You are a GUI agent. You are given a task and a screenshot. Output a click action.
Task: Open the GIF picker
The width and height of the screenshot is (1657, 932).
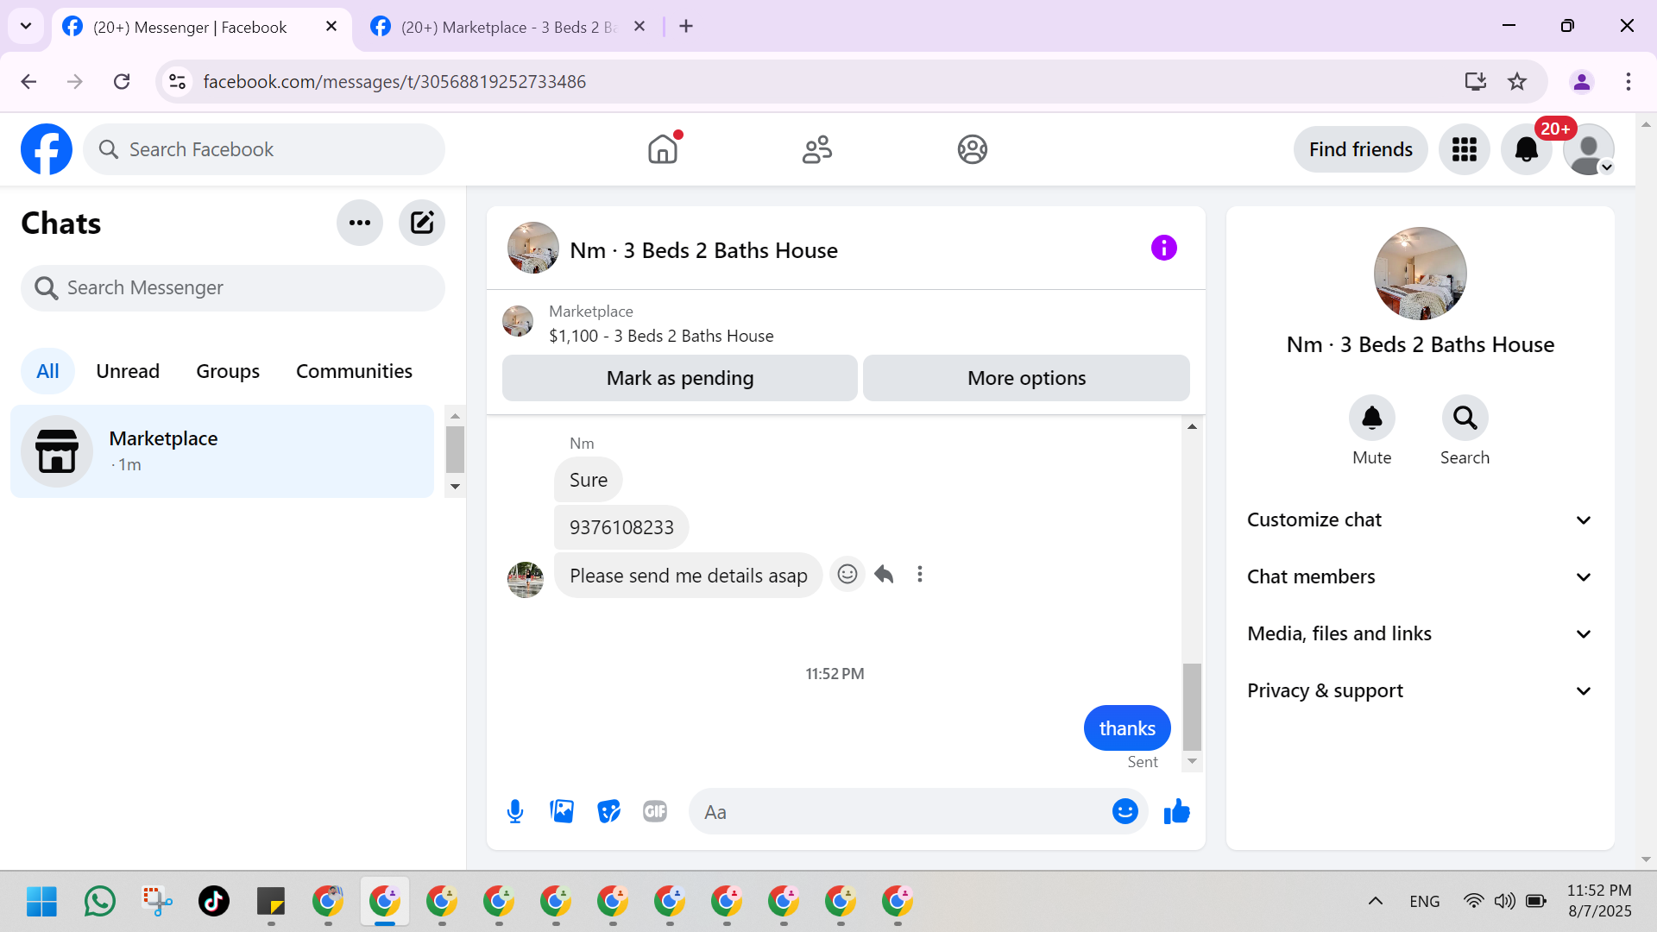tap(655, 811)
